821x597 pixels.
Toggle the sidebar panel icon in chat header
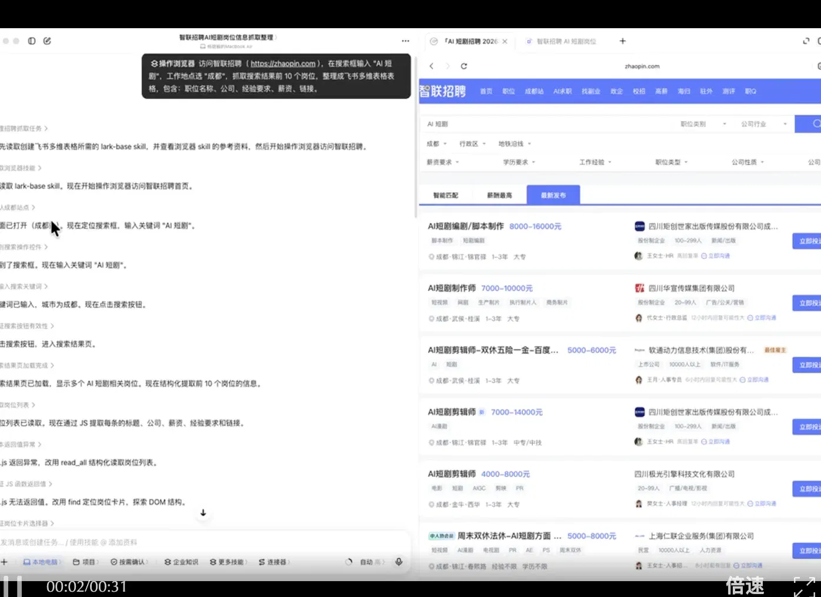pos(32,41)
